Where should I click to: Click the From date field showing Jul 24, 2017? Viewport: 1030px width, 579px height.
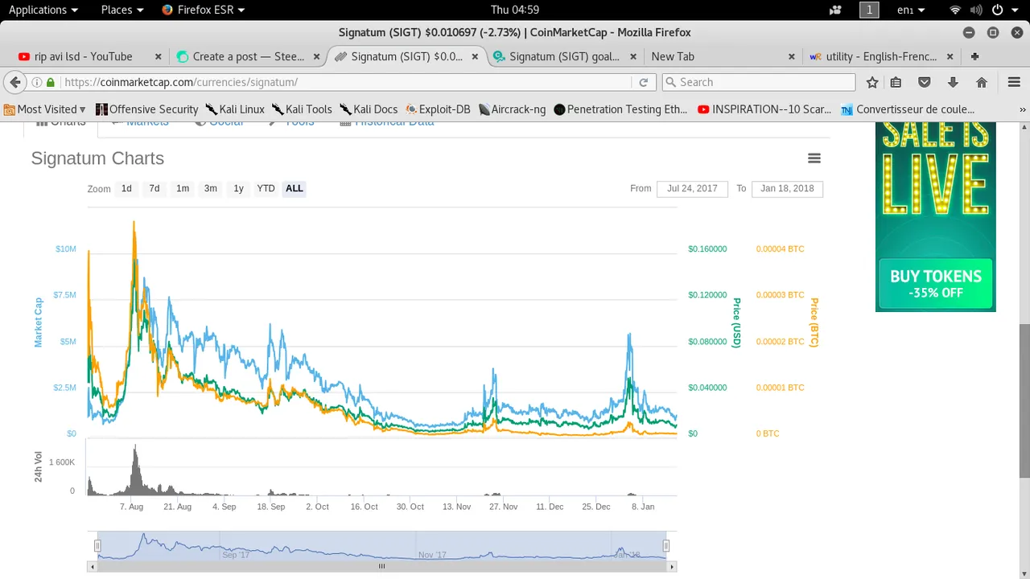point(692,188)
